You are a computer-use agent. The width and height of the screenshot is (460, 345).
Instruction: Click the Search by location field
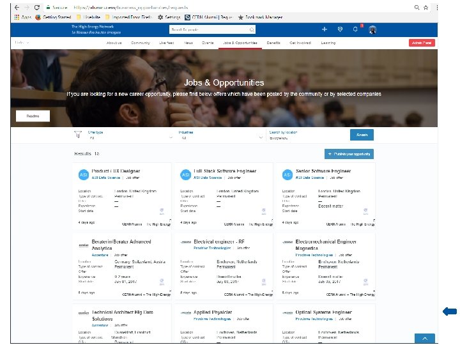click(x=307, y=135)
